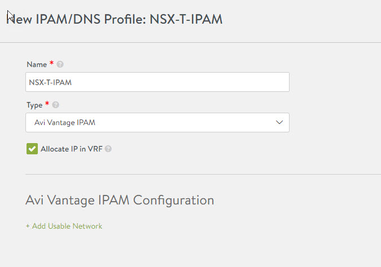Click the plus sign before Add Usable Network
This screenshot has height=267, width=381.
click(x=28, y=226)
